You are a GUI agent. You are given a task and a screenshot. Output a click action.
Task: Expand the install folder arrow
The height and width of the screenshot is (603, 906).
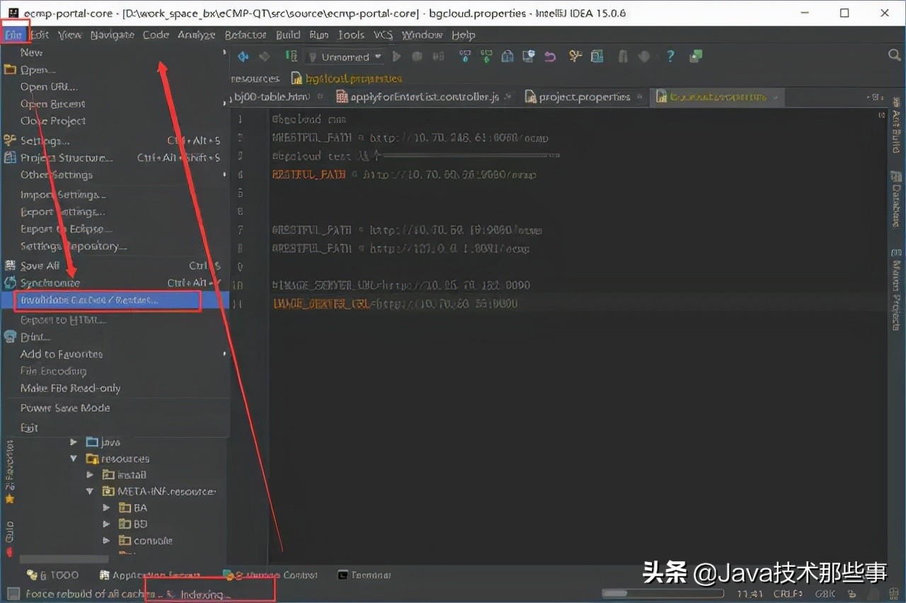point(90,475)
